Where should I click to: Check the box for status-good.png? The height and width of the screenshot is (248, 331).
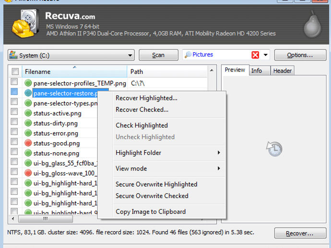coord(14,142)
